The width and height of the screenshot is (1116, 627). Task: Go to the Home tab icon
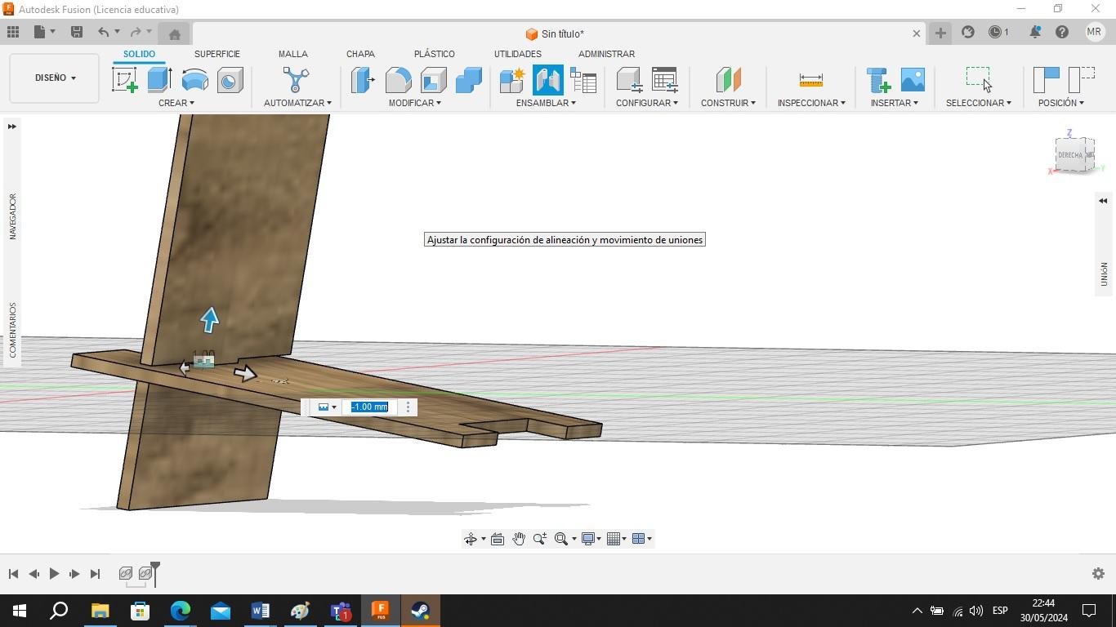tap(174, 33)
